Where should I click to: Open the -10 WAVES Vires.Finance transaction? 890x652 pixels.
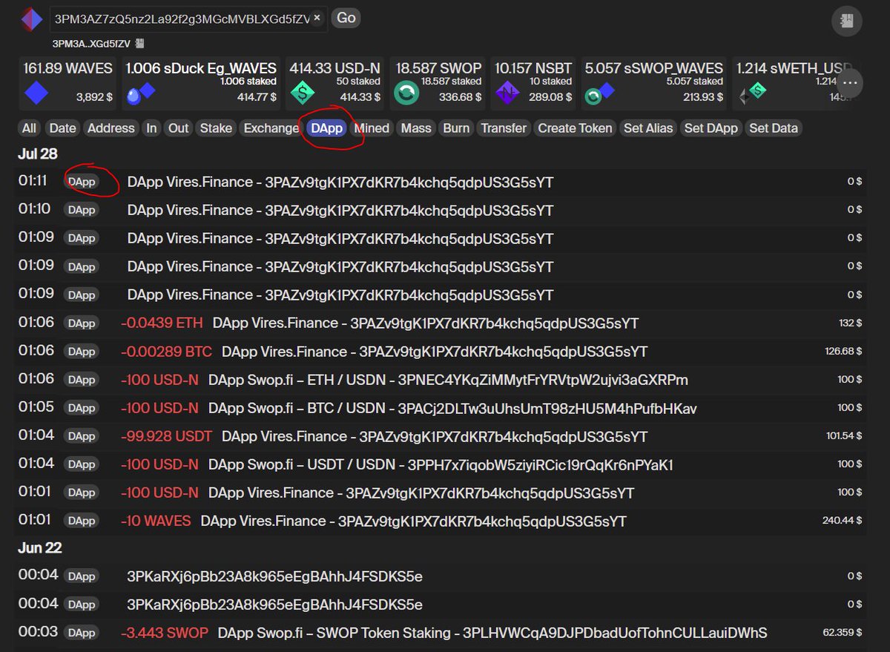(413, 521)
